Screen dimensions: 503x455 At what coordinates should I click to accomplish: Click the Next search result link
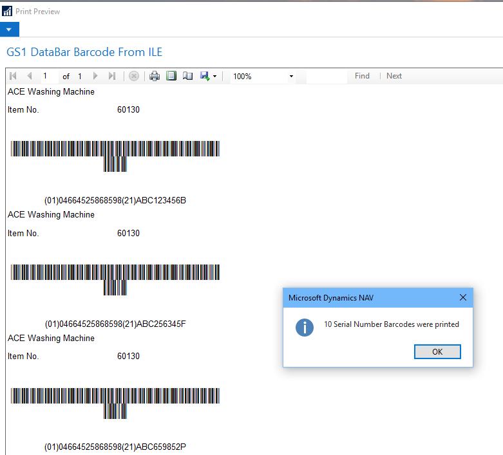[x=394, y=76]
